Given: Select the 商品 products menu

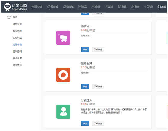Looking at the screenshot, I should (82, 7).
